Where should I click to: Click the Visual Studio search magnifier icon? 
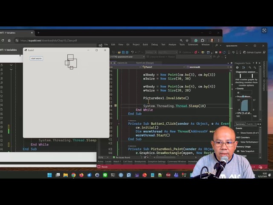216,45
